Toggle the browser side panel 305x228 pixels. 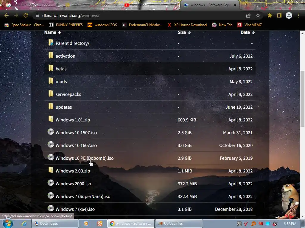[x=279, y=15]
